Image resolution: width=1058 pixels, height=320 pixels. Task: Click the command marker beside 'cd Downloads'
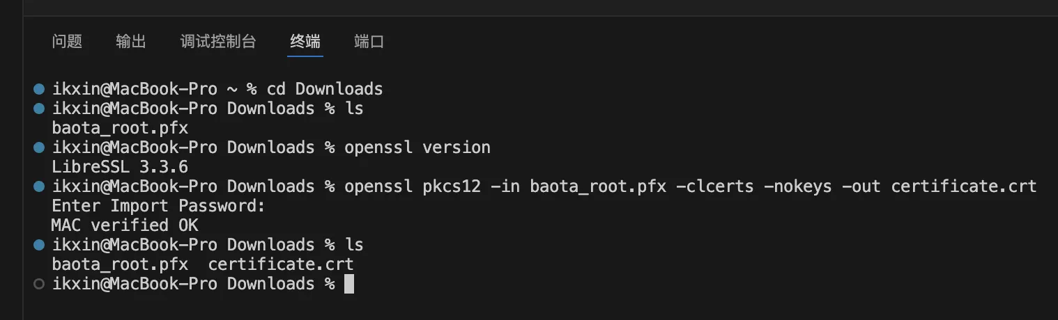(39, 89)
